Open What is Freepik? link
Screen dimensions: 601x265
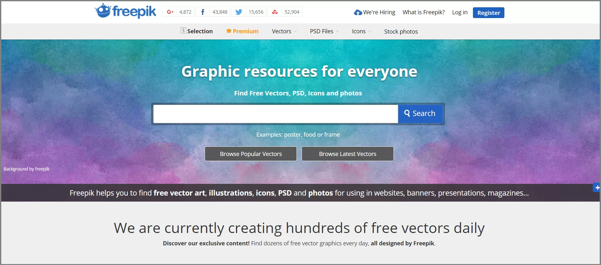[x=423, y=12]
